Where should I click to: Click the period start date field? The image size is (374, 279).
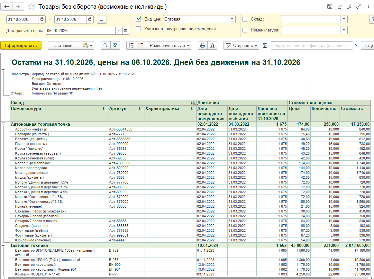23,19
